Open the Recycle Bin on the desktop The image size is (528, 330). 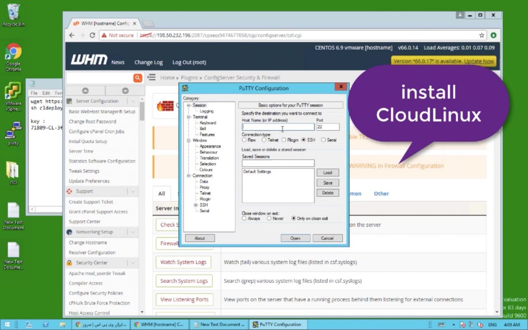(x=13, y=13)
